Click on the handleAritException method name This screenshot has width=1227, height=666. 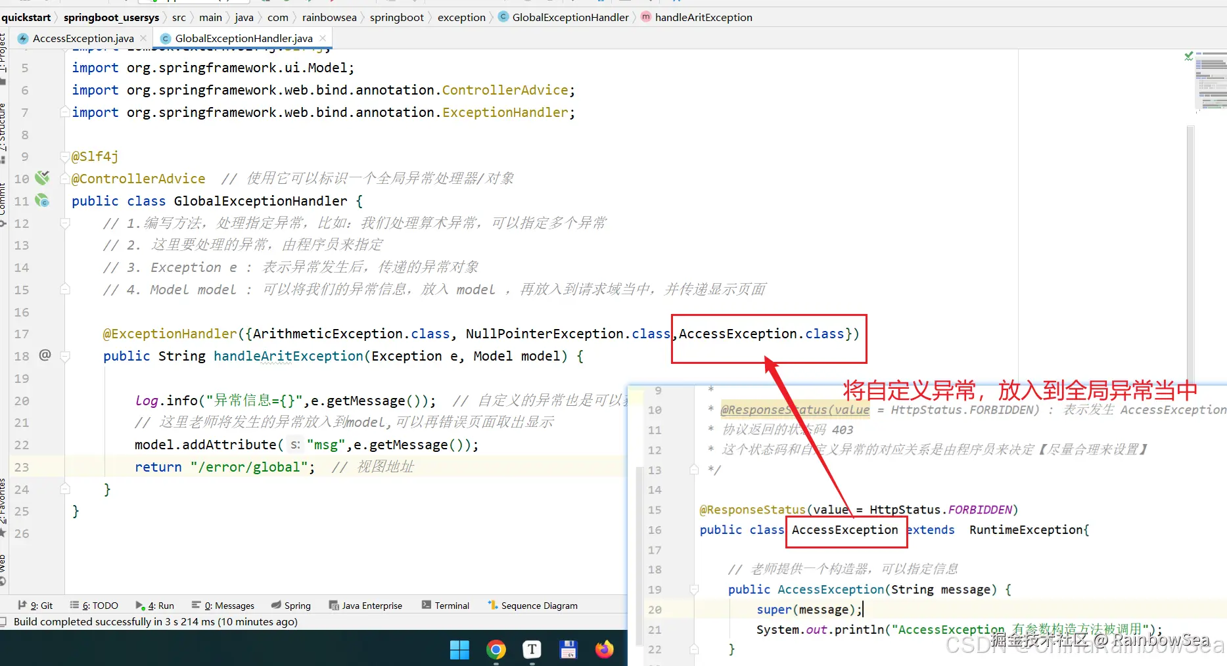pos(289,356)
